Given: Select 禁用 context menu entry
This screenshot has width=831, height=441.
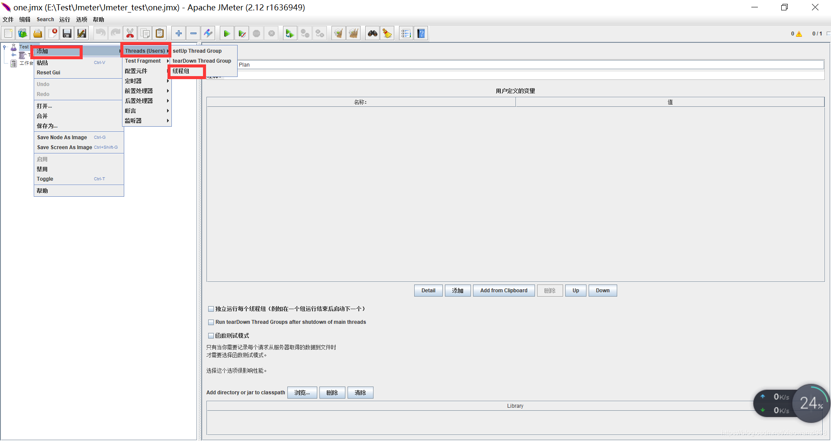Looking at the screenshot, I should click(79, 169).
